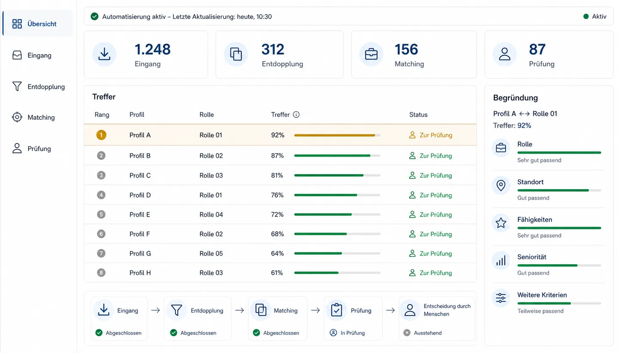Click the inbox tray icon beside Eingang

point(17,55)
